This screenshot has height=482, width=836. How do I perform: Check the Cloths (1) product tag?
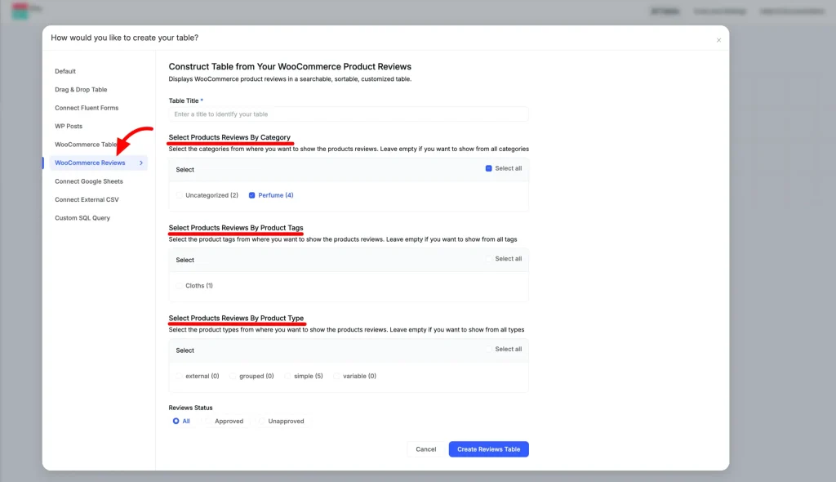180,285
